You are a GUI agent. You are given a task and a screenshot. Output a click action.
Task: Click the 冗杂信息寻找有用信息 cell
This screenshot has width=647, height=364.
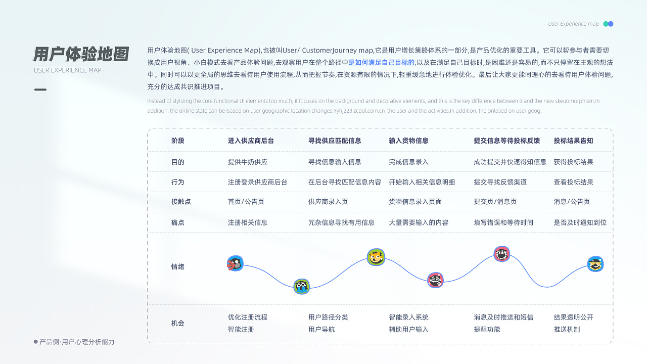tap(342, 222)
